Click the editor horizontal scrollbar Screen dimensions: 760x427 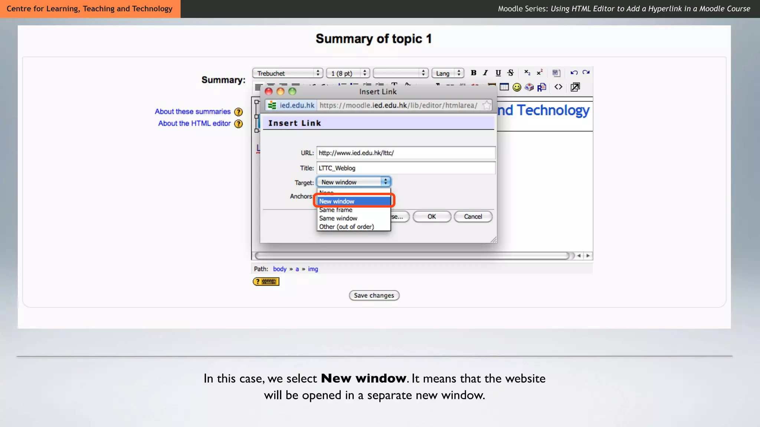coord(412,256)
